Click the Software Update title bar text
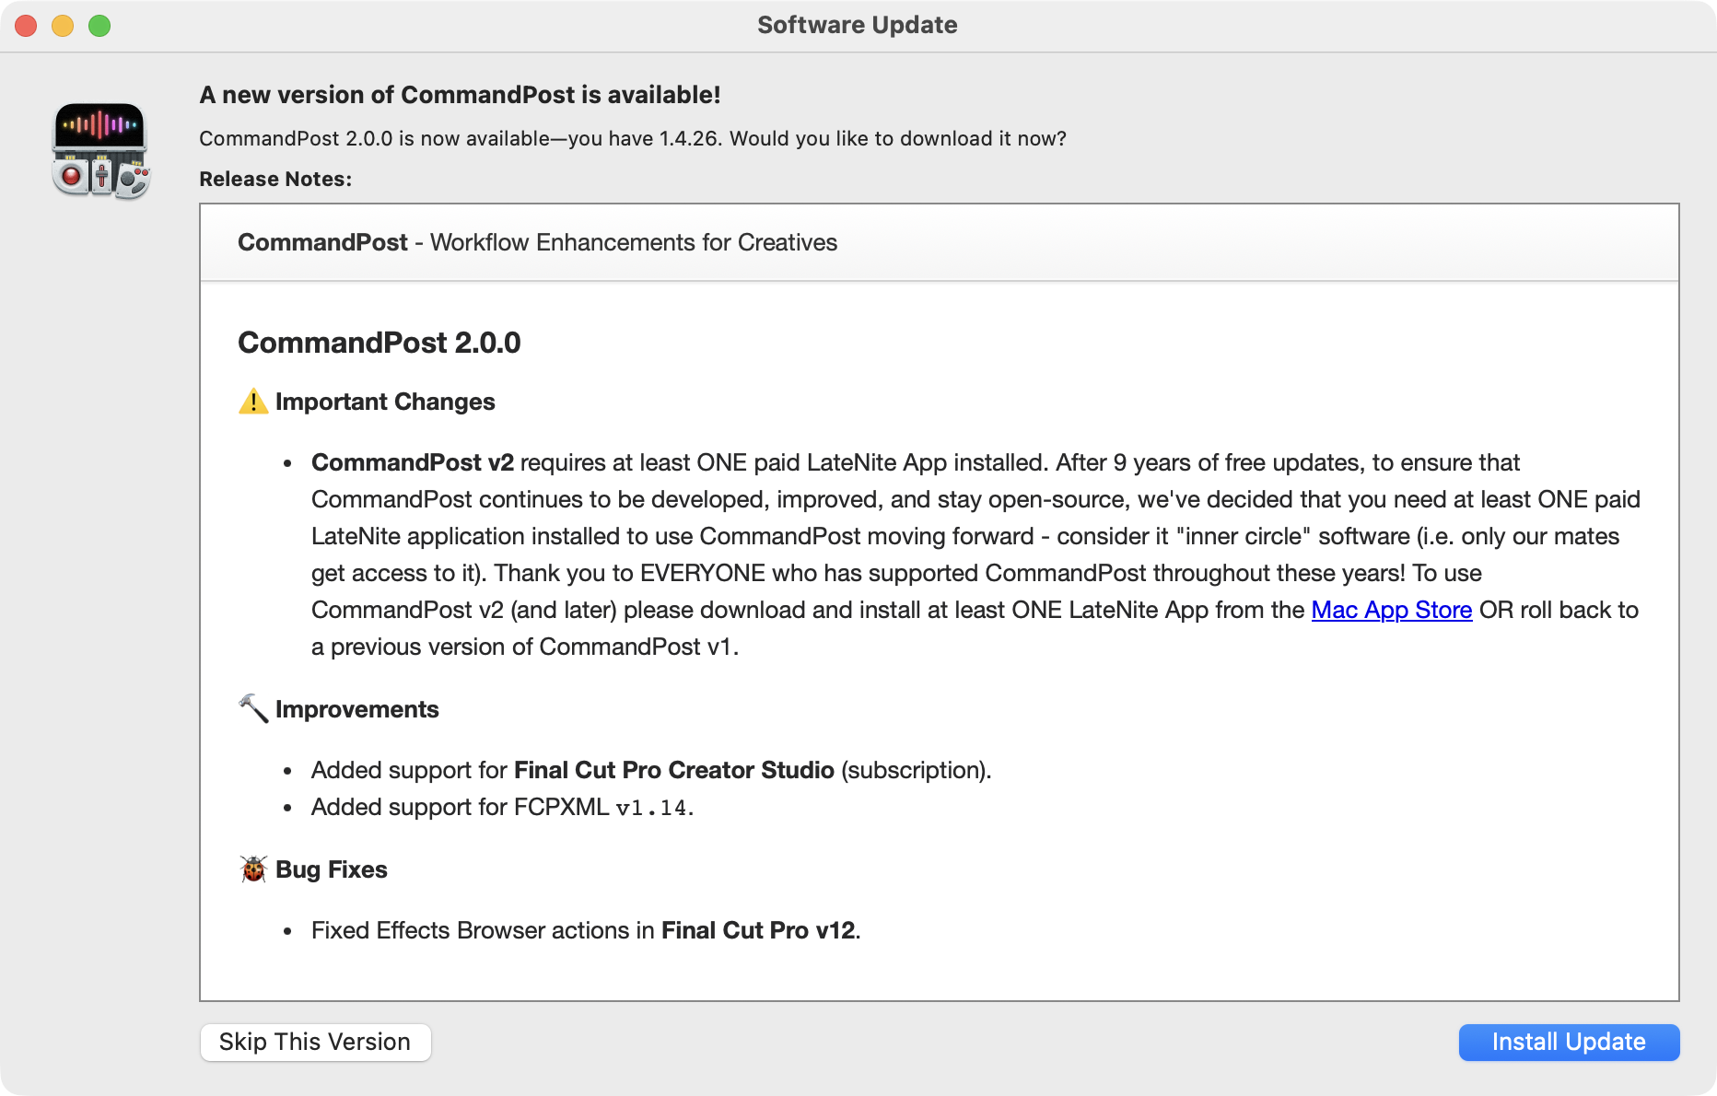Screen dimensions: 1717x1096 (857, 25)
